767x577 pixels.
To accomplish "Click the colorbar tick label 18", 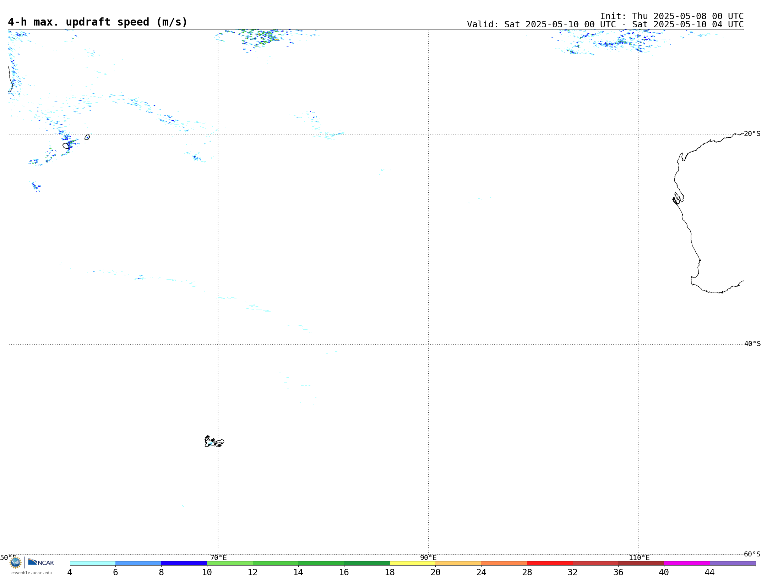I will pyautogui.click(x=390, y=572).
